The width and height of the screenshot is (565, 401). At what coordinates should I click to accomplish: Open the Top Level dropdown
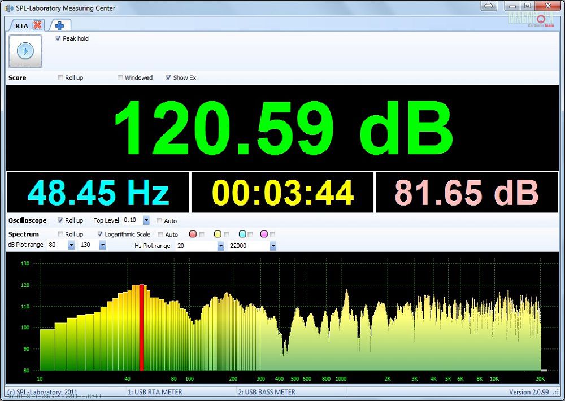tap(146, 220)
